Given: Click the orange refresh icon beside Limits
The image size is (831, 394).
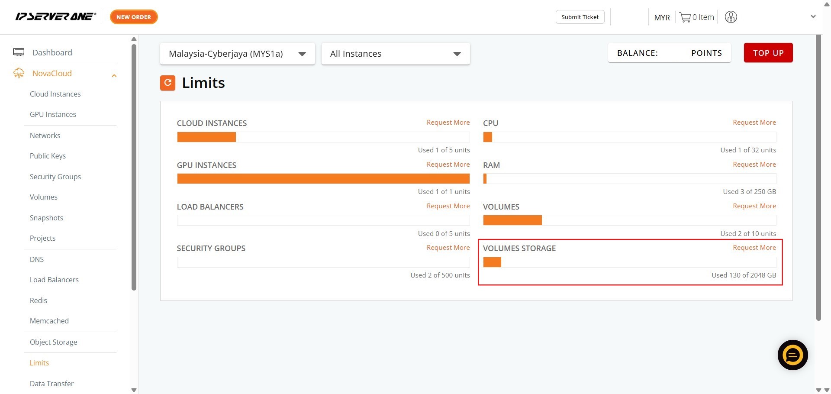Looking at the screenshot, I should (167, 83).
